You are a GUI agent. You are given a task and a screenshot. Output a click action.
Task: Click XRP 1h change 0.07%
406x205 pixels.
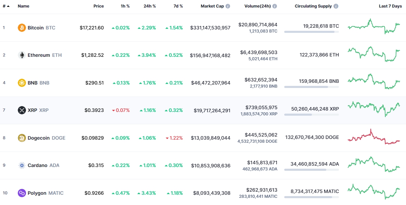[121, 110]
